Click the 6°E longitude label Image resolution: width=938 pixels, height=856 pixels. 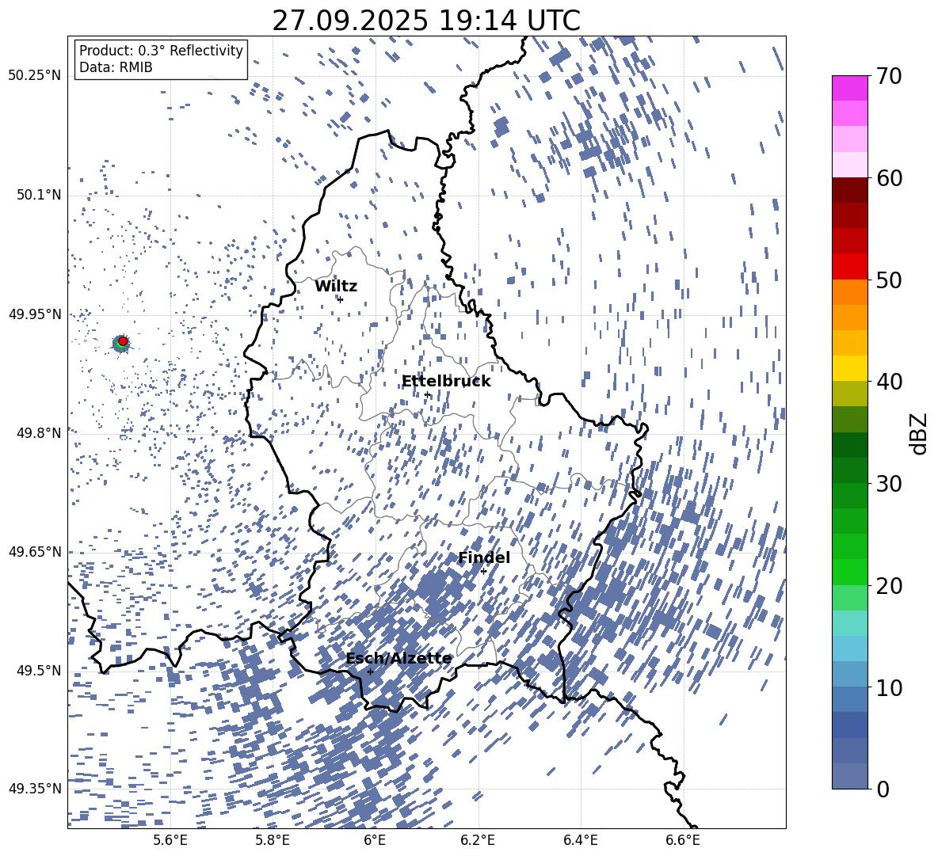point(375,840)
